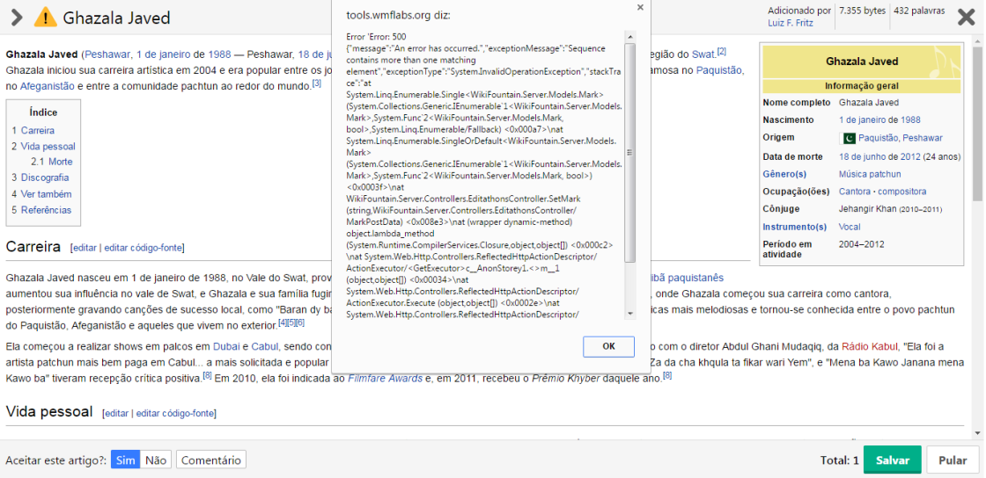The width and height of the screenshot is (986, 478).
Task: Click citation [4] after 'vivem no exterior'
Action: pos(283,322)
